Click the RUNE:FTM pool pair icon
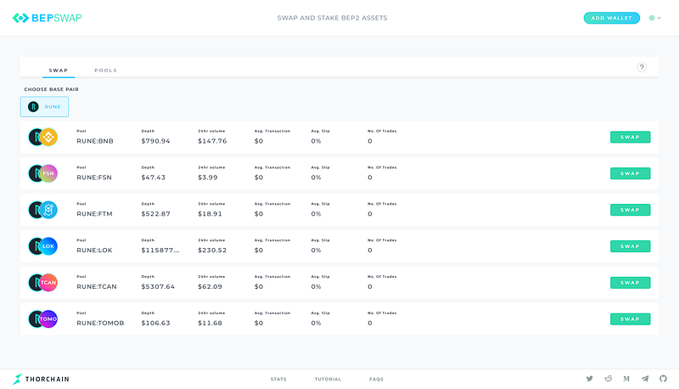This screenshot has width=679, height=389. click(x=43, y=210)
